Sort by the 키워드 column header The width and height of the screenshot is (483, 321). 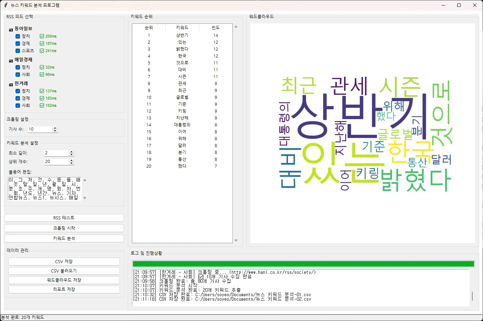click(182, 28)
